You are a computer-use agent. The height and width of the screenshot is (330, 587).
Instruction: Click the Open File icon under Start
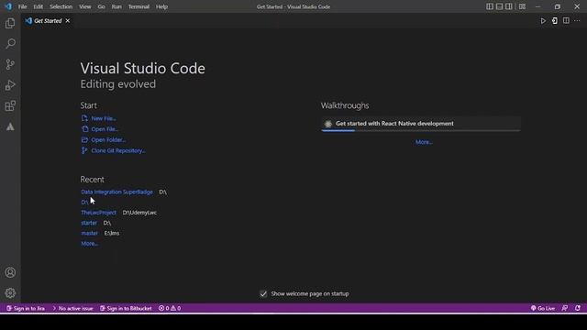point(84,129)
